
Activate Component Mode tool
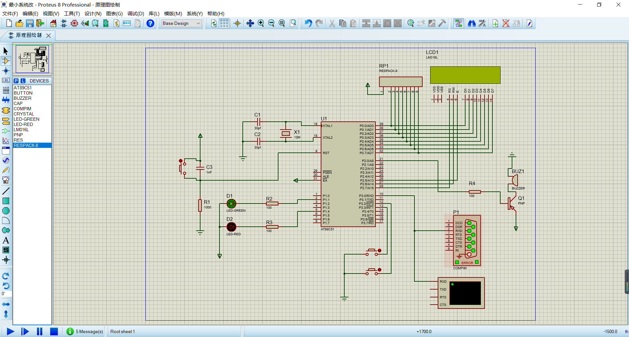(6, 61)
